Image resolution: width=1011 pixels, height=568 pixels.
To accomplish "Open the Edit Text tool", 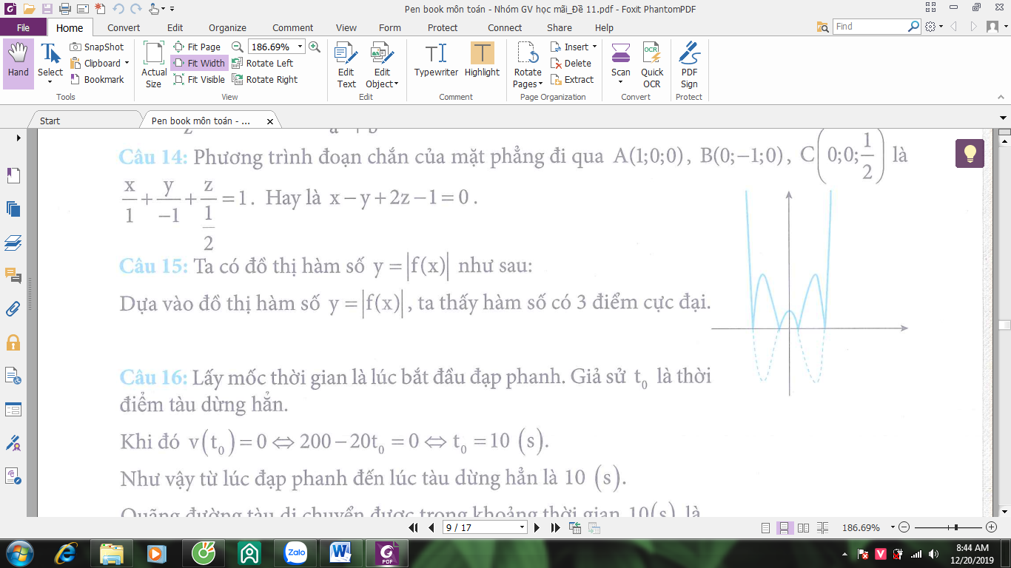I will [x=346, y=65].
